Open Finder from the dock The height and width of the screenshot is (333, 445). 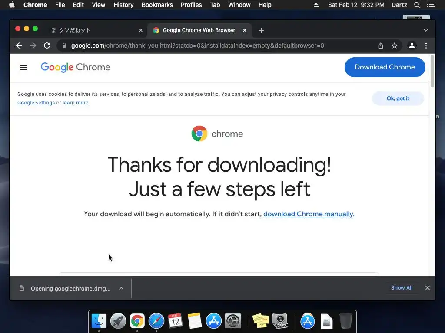(x=99, y=321)
